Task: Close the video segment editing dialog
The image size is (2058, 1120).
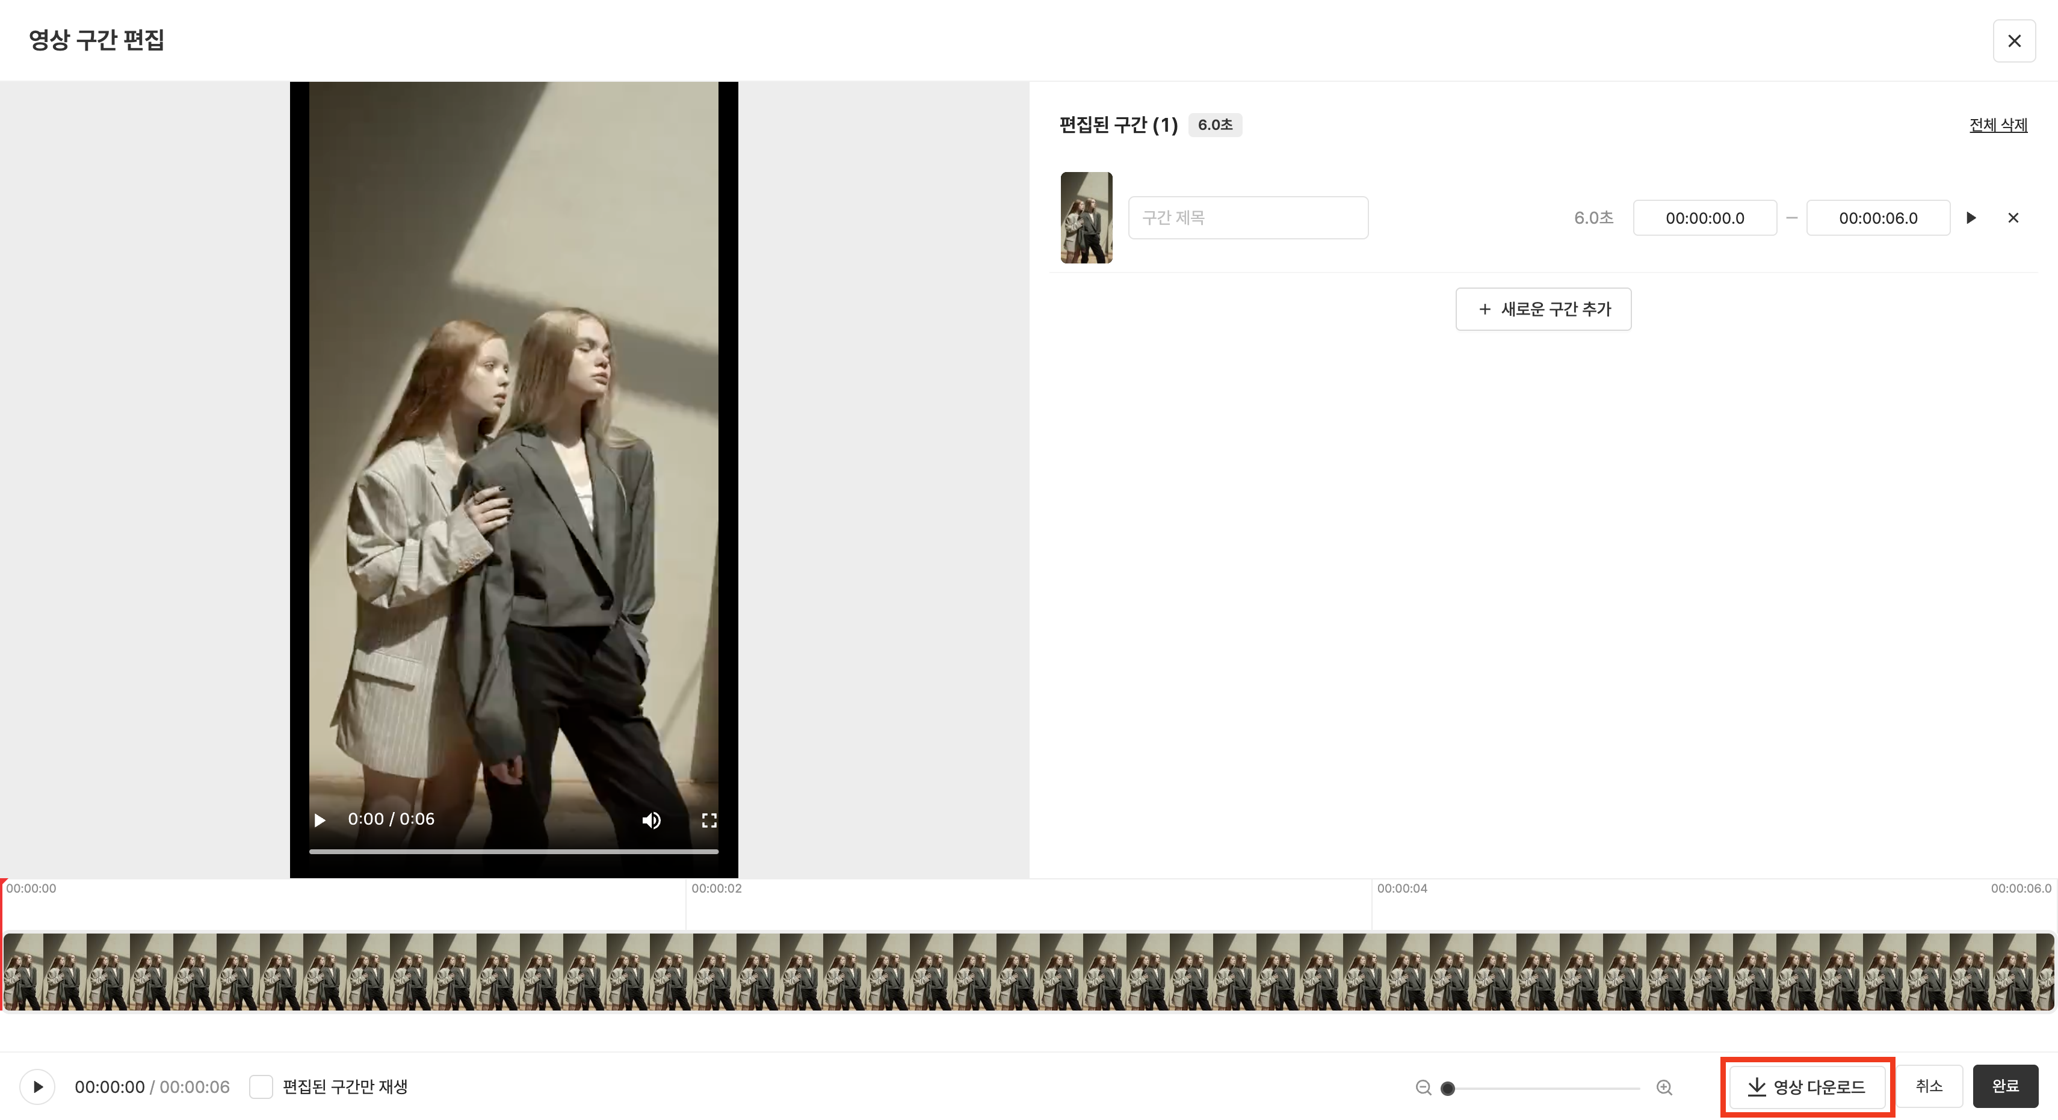Action: click(2014, 41)
